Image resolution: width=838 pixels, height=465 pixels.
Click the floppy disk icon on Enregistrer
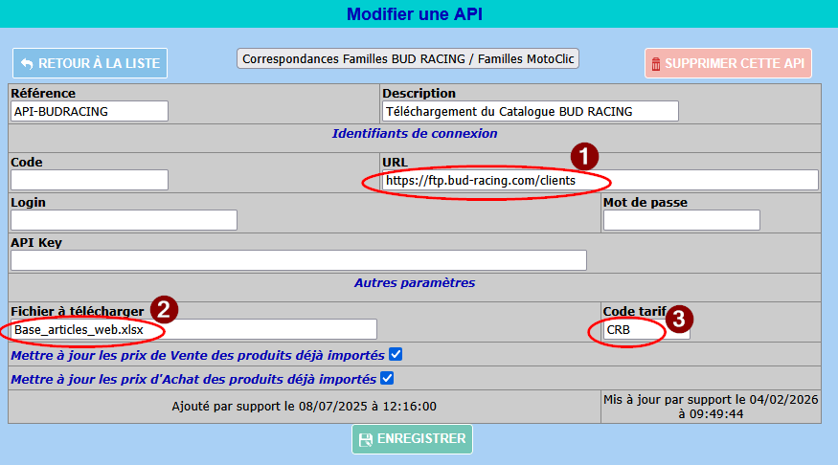(x=365, y=439)
